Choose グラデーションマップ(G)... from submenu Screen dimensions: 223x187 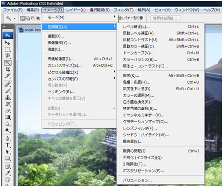click(x=161, y=122)
